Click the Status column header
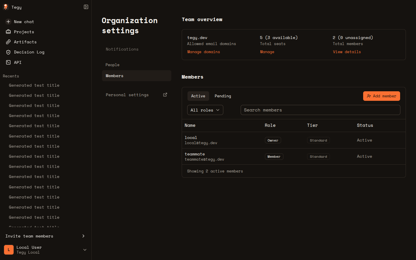The image size is (416, 260). pyautogui.click(x=365, y=125)
